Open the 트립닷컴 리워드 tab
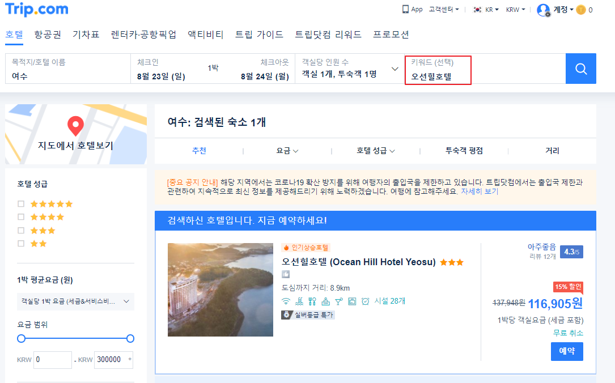The height and width of the screenshot is (383, 615). (x=328, y=35)
